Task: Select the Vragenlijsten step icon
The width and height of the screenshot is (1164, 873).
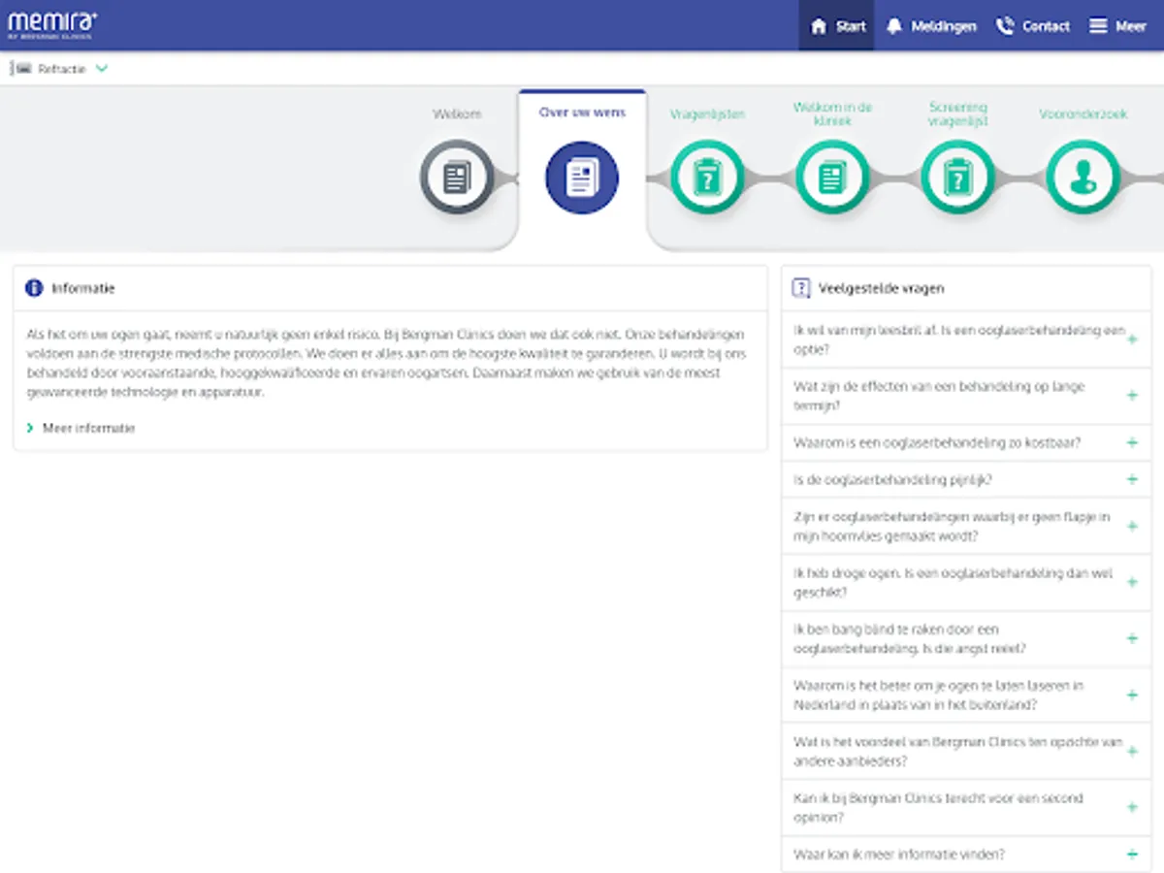Action: [708, 177]
